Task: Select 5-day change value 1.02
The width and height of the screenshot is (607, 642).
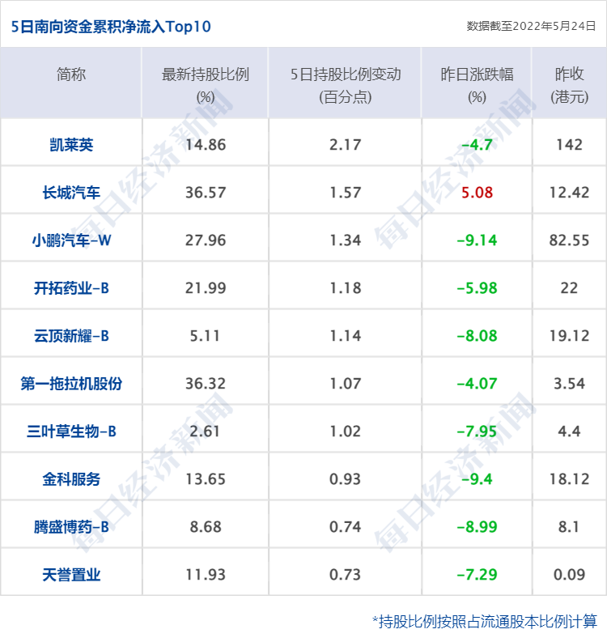Action: pyautogui.click(x=346, y=432)
